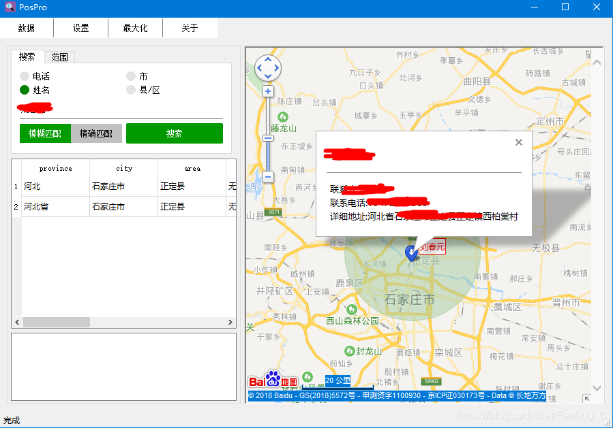This screenshot has height=428, width=613.
Task: Click the 石家庄市 map label
Action: 409,299
